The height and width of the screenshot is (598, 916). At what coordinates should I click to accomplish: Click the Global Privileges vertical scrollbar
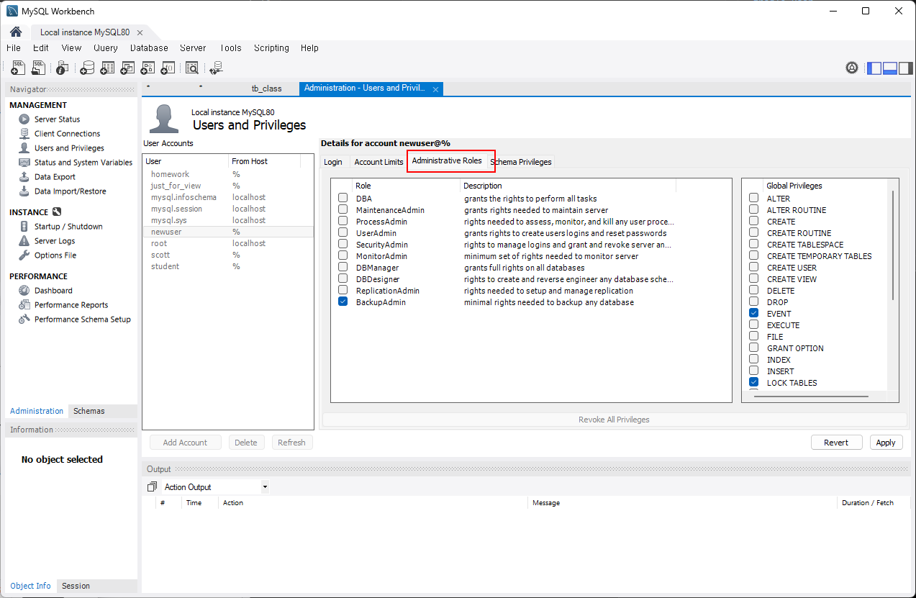click(x=893, y=245)
